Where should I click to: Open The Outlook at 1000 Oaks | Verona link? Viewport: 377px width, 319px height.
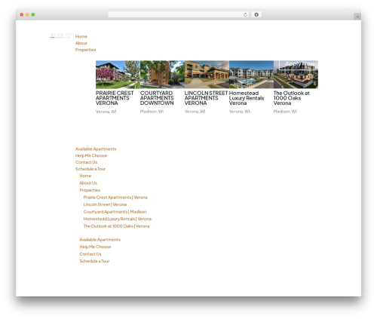(116, 226)
